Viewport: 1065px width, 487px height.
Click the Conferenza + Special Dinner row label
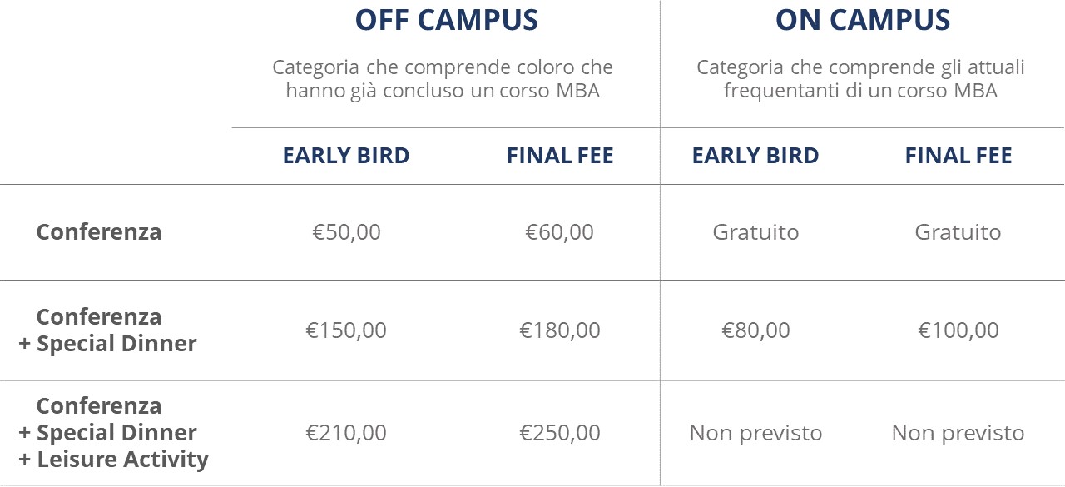[x=108, y=330]
